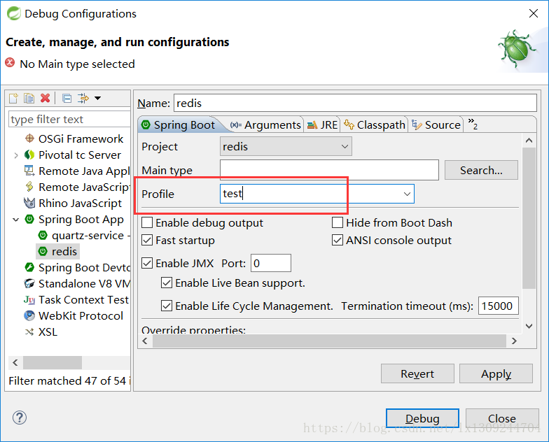Click the Collapse All icon
The height and width of the screenshot is (442, 549).
click(x=67, y=98)
